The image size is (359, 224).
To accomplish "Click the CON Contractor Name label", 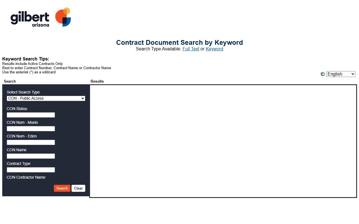I will tap(26, 177).
